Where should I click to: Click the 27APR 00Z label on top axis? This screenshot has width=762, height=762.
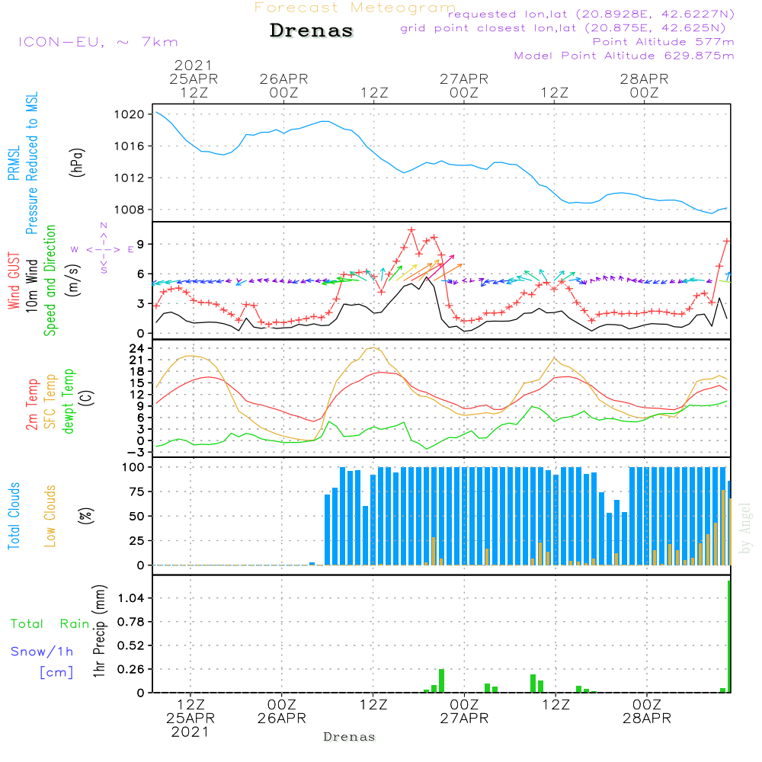pyautogui.click(x=463, y=85)
